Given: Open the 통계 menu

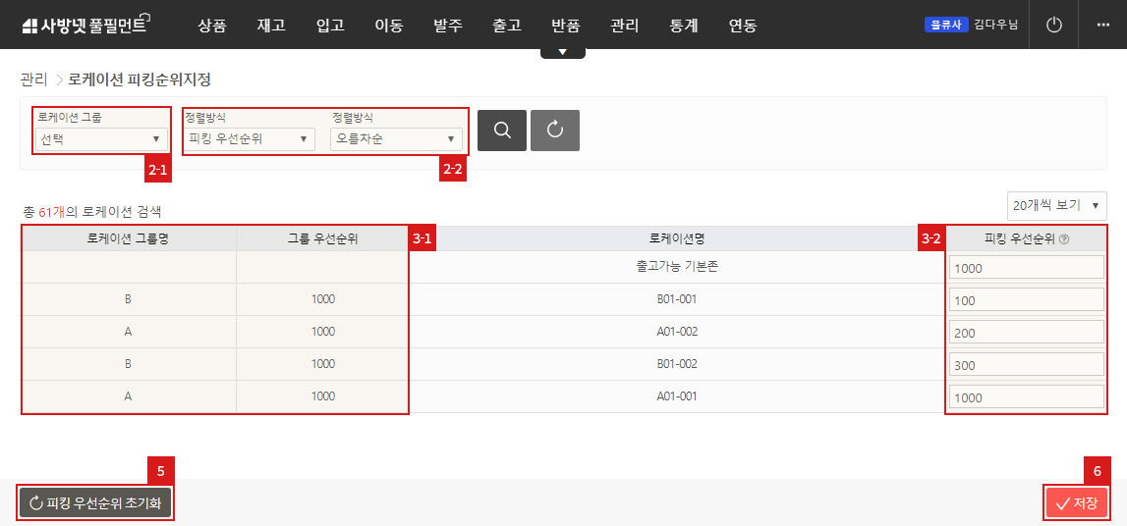Looking at the screenshot, I should [684, 26].
